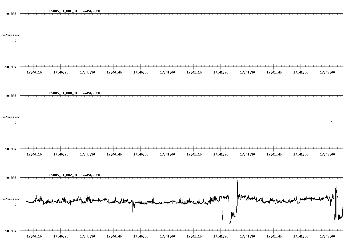Select the 10.997 top label on HNE plot

(x=11, y=14)
